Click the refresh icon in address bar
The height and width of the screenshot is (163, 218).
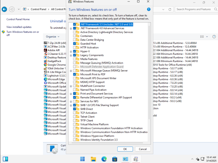(x=170, y=9)
